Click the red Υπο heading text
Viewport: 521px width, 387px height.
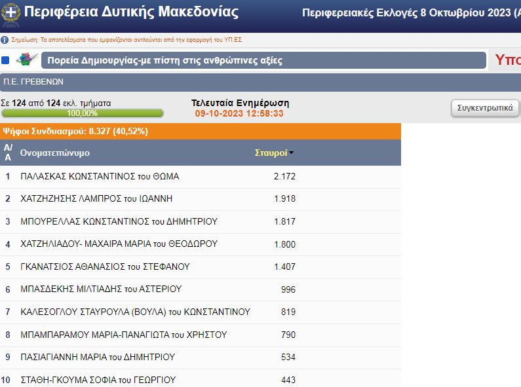[x=507, y=60]
